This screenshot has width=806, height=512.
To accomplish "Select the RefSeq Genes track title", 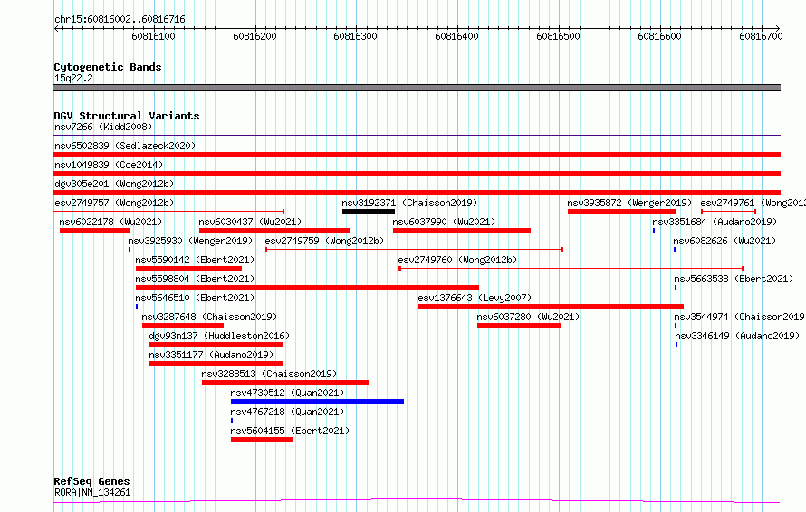I will tap(92, 481).
